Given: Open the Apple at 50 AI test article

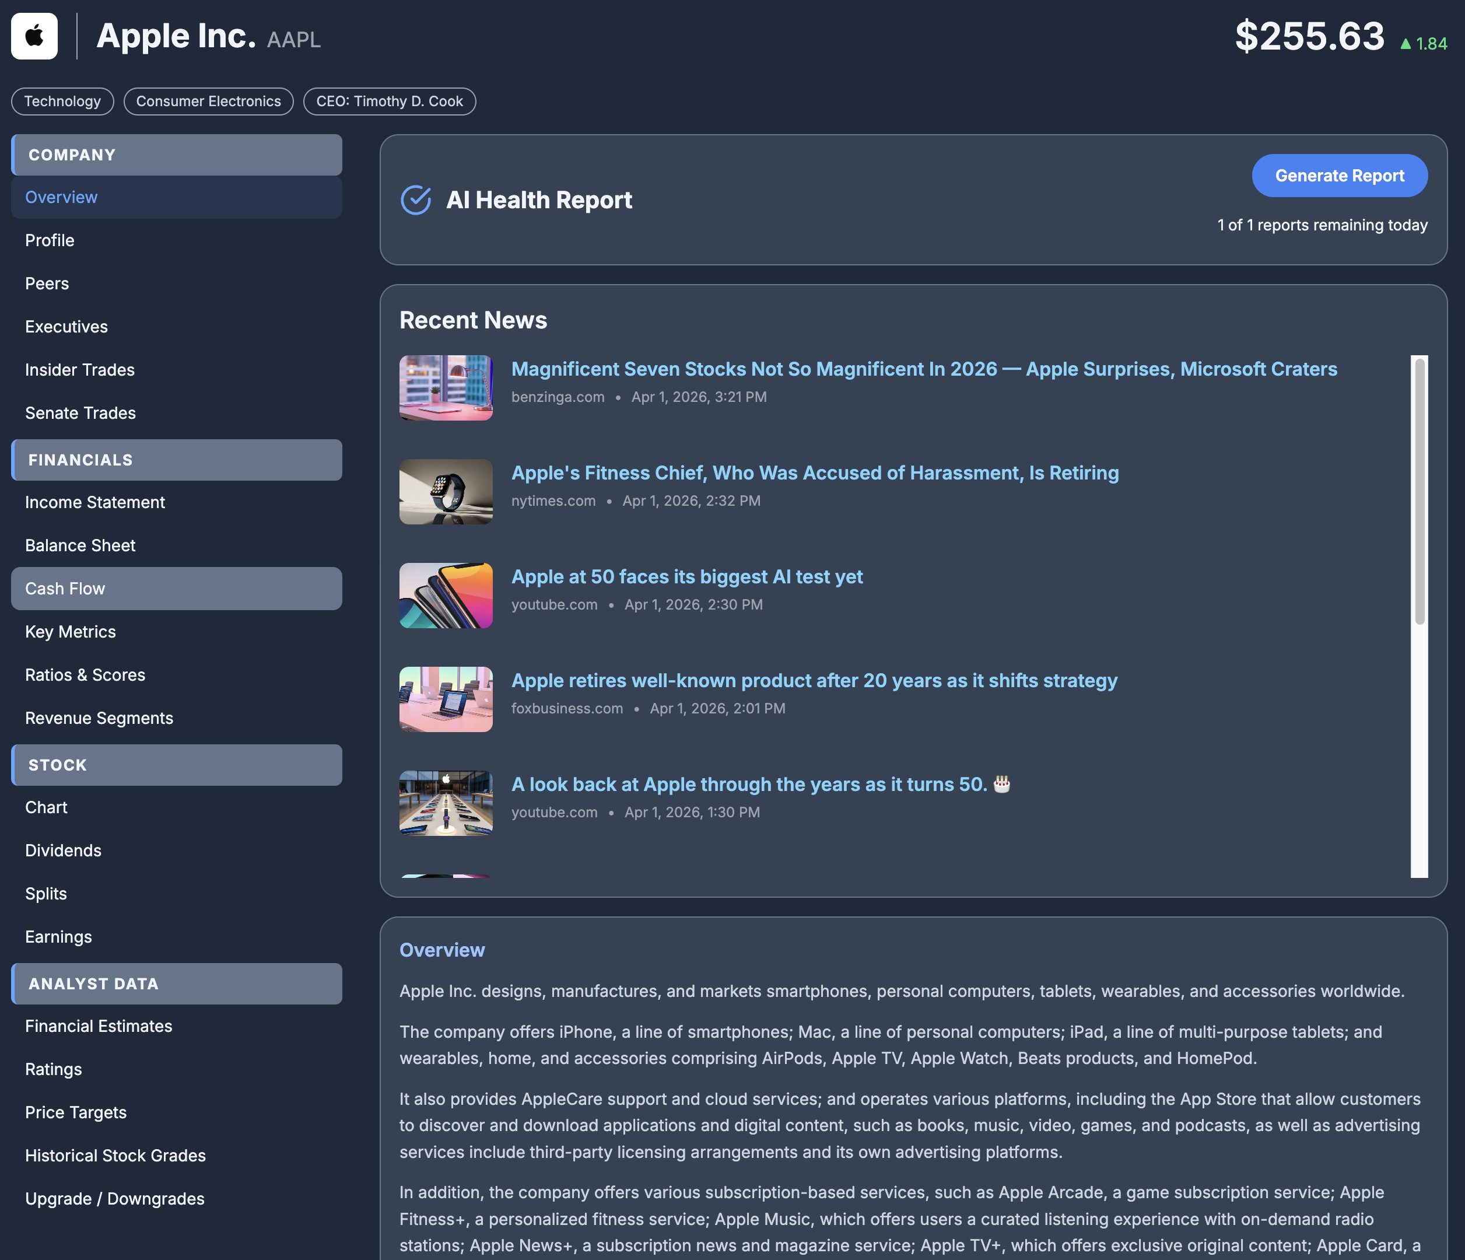Looking at the screenshot, I should [x=686, y=576].
